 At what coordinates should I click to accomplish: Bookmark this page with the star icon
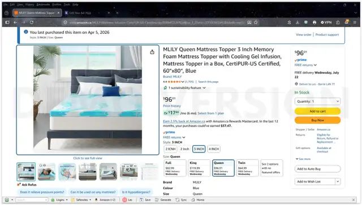[256, 23]
